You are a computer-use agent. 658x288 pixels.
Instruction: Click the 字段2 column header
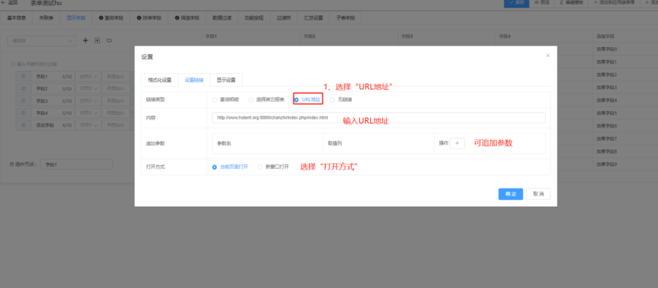[348, 37]
